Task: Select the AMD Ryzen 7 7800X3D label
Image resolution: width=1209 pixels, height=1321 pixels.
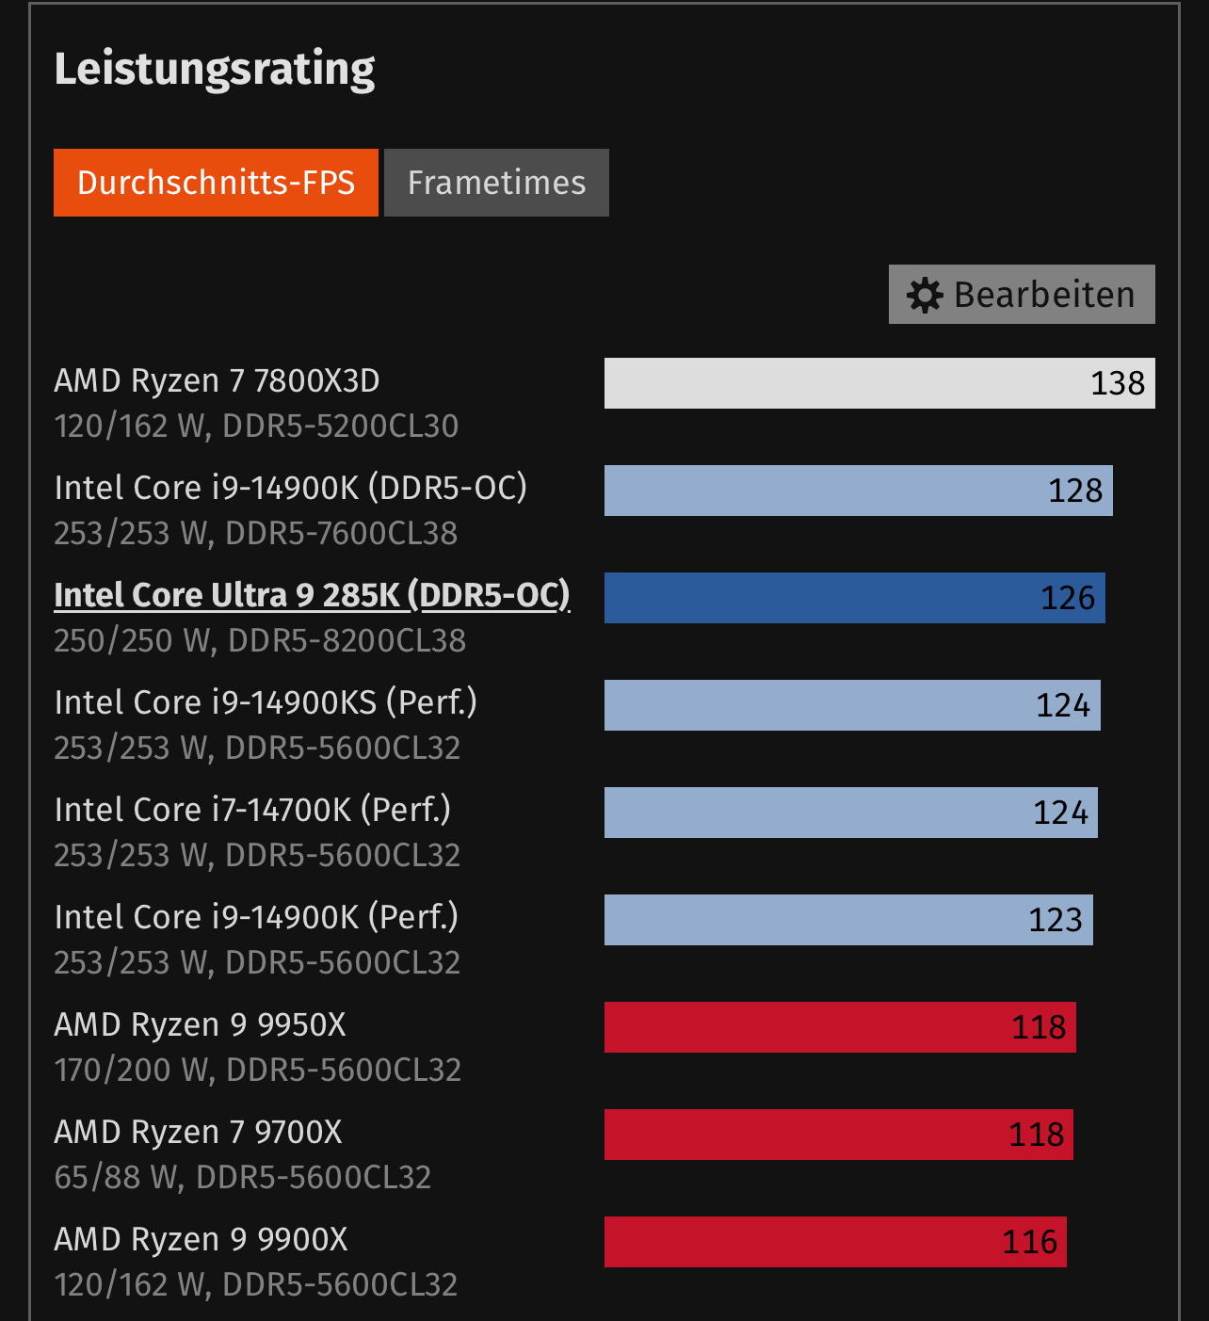Action: (x=218, y=381)
